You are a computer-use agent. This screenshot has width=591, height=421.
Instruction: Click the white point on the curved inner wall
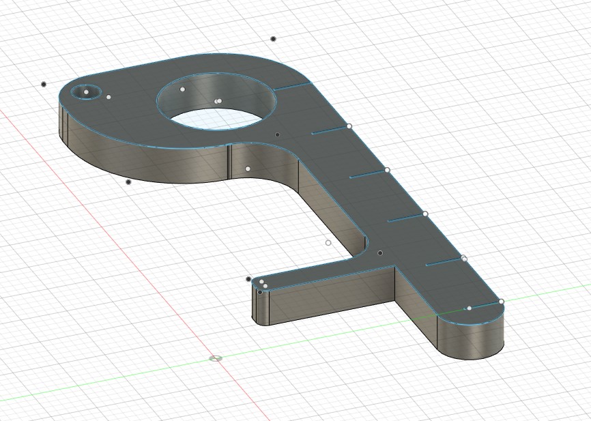pos(248,169)
